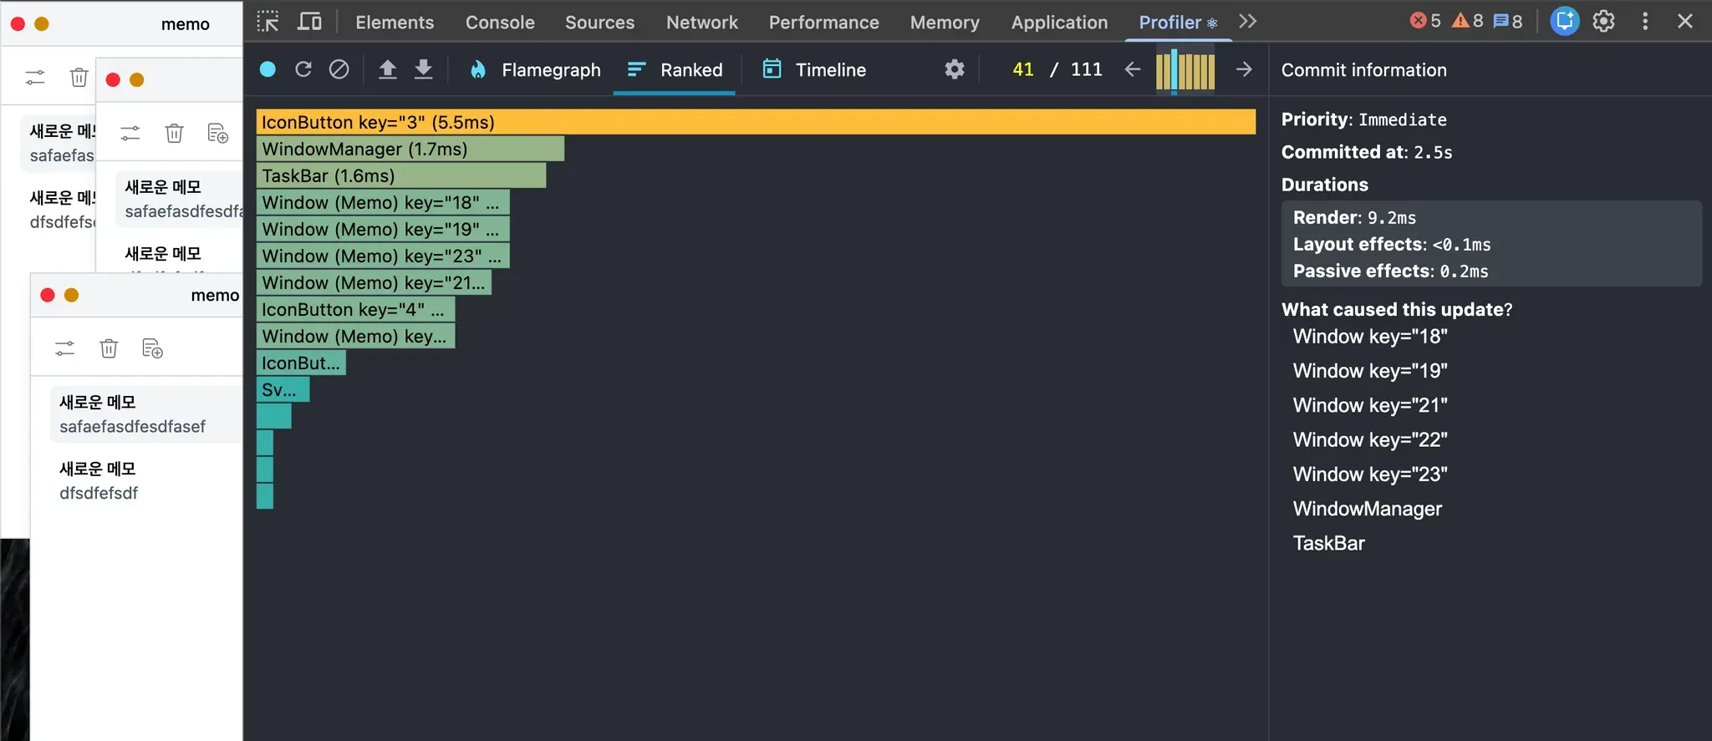1712x741 pixels.
Task: Select the WindowManager (1.7ms) bar
Action: click(410, 149)
